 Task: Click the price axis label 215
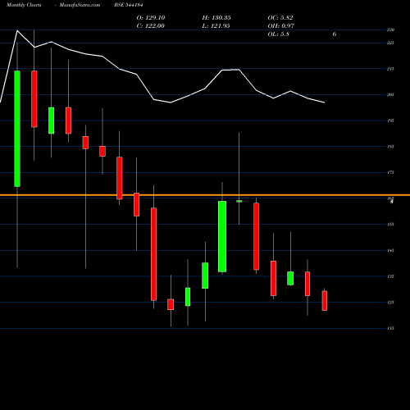click(390, 69)
